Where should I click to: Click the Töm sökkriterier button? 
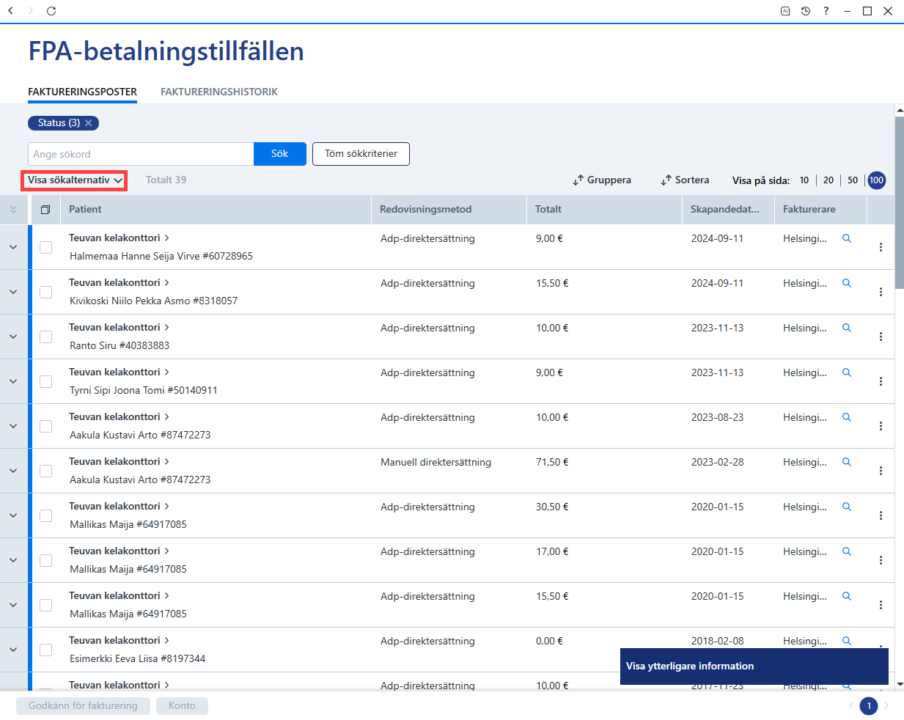(x=361, y=154)
